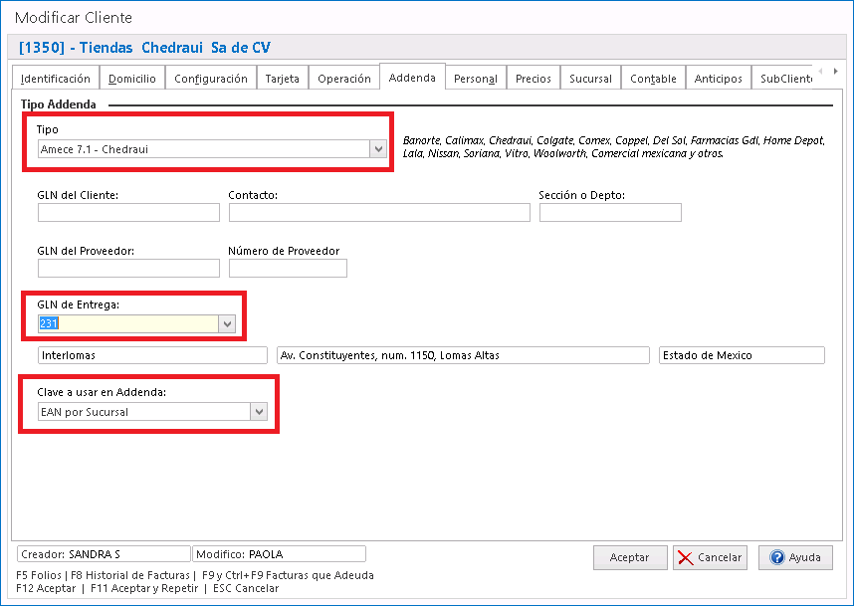Focus the Contacto text field
This screenshot has height=606, width=854.
[379, 213]
